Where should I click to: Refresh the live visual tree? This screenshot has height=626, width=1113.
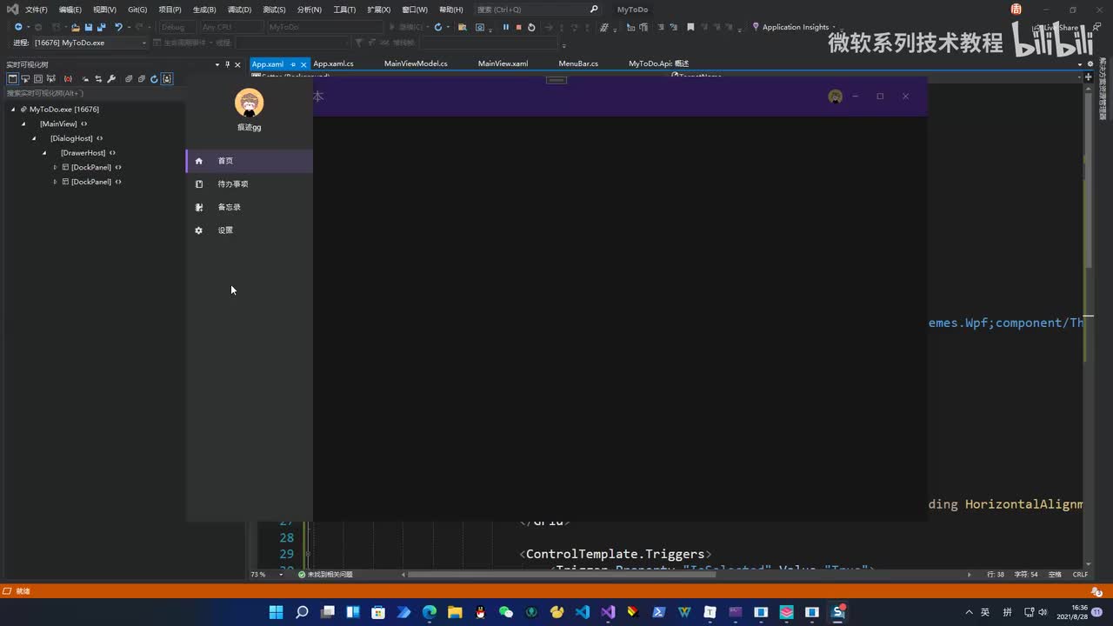(154, 79)
